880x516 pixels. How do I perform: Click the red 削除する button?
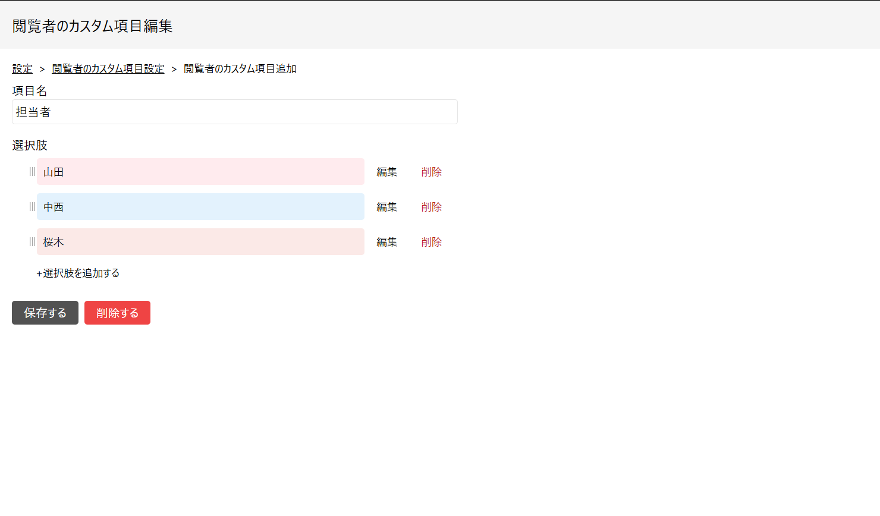(117, 313)
